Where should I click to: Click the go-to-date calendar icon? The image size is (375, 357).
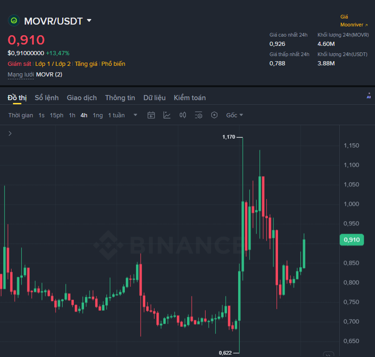pyautogui.click(x=151, y=115)
